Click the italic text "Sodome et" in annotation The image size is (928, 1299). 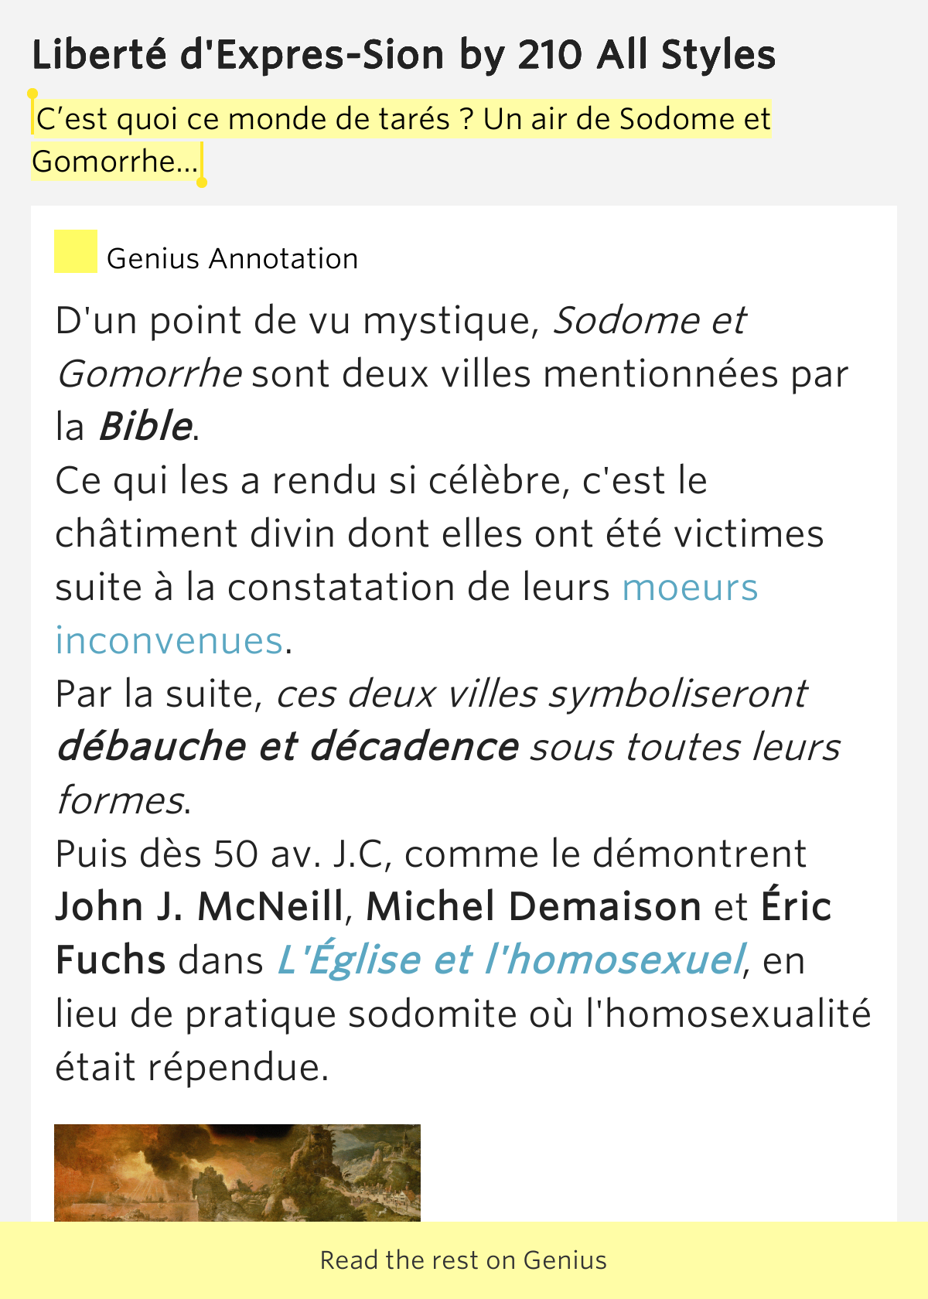(649, 321)
